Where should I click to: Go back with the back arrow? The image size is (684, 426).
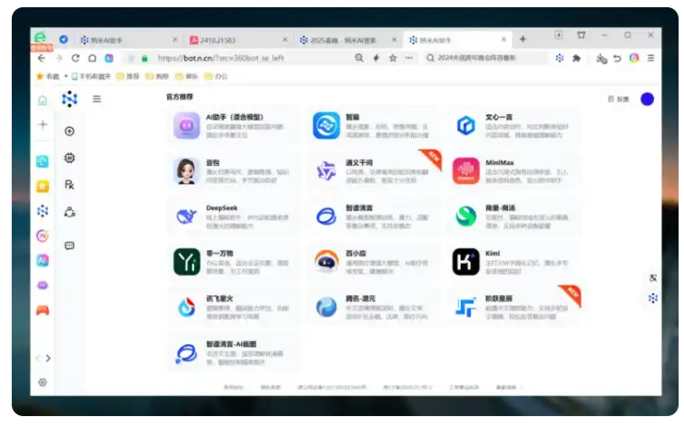tap(42, 58)
